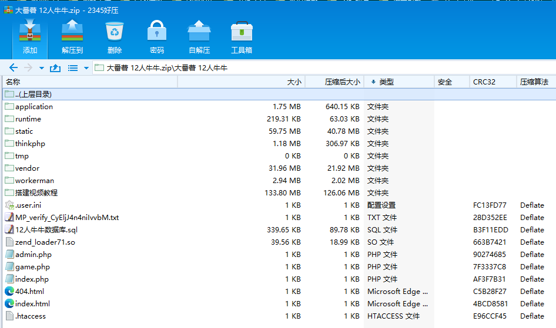Click the 59.75 MB size of static
This screenshot has width=556, height=328.
click(284, 131)
